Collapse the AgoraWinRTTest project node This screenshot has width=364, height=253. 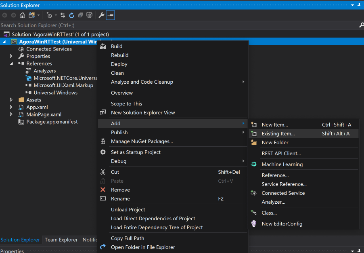coord(4,42)
